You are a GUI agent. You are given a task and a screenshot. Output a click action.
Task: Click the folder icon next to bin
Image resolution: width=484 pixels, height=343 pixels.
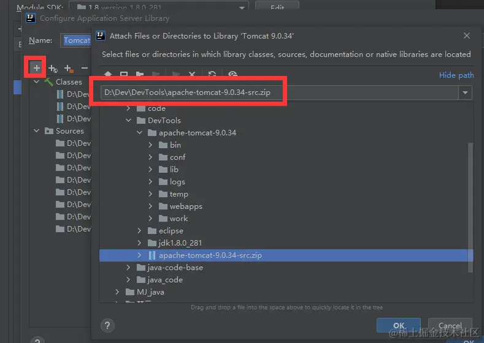point(163,145)
